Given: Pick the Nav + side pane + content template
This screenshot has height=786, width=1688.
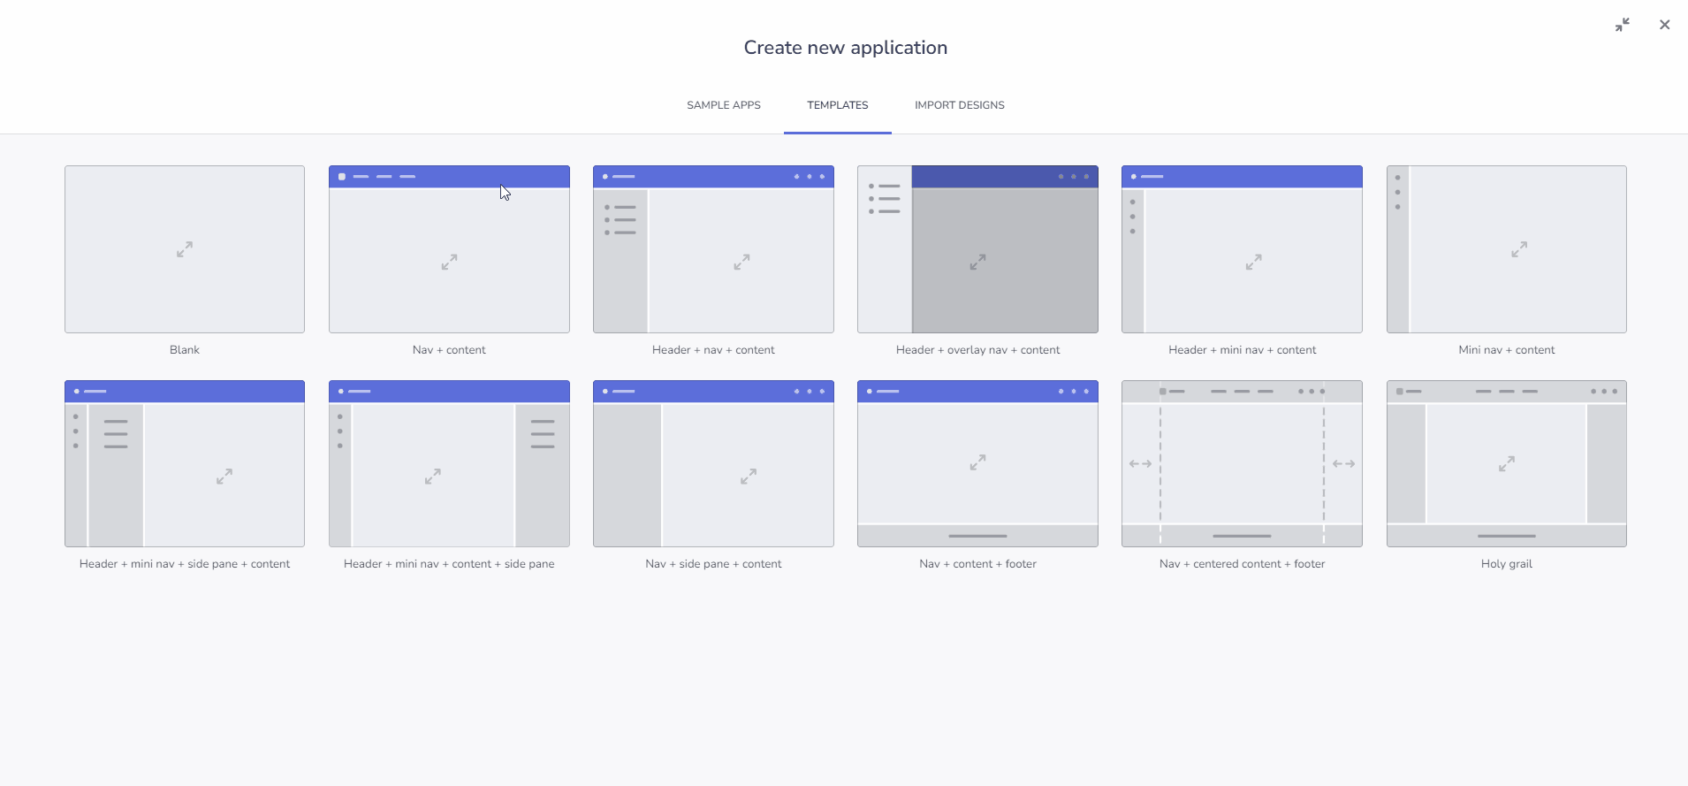Looking at the screenshot, I should [712, 463].
